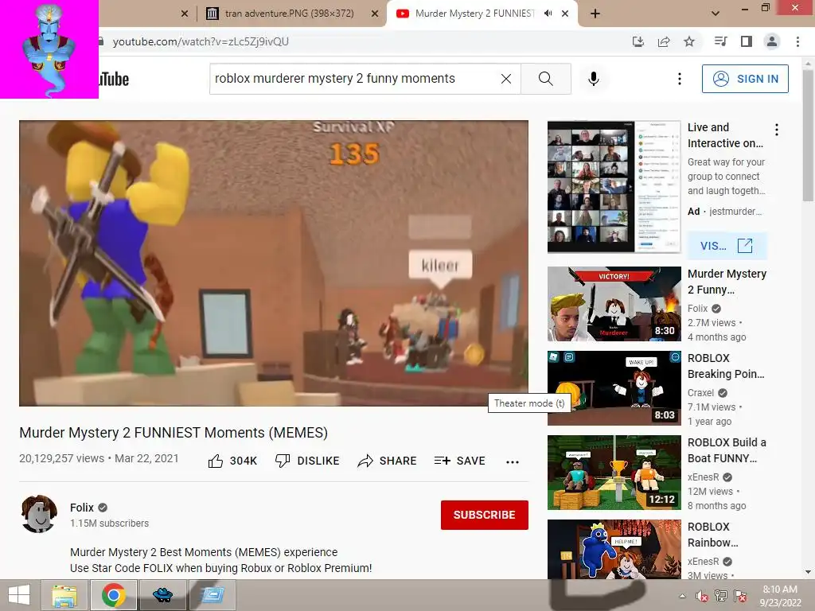This screenshot has height=611, width=815.
Task: Open ROBLOX Build a Boat FUNNY title
Action: click(x=727, y=450)
